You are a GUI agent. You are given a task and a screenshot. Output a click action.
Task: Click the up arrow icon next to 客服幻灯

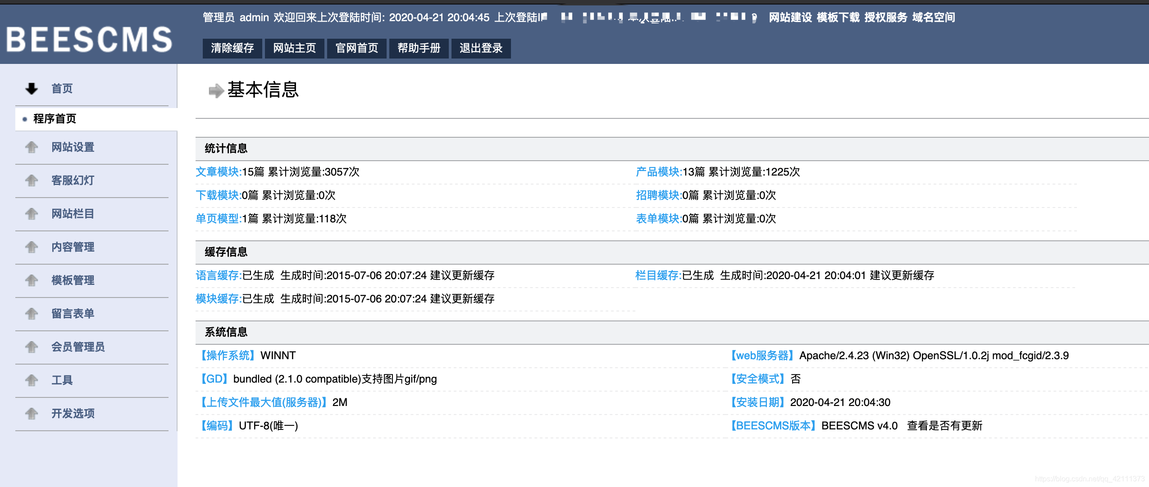point(31,180)
